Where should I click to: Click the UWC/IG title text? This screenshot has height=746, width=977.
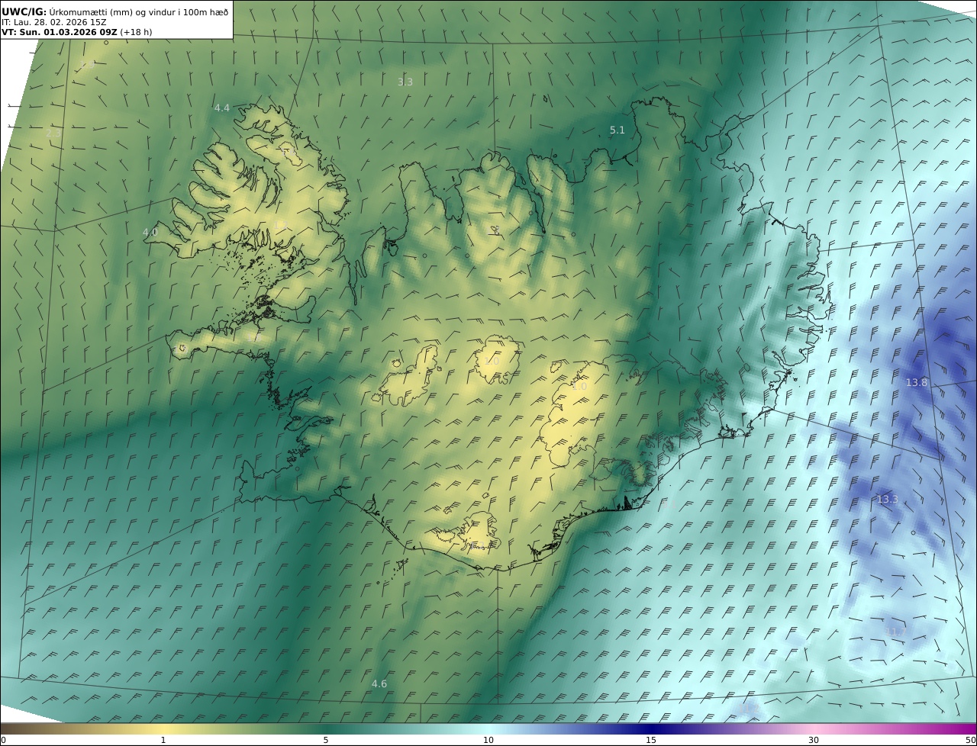(24, 11)
